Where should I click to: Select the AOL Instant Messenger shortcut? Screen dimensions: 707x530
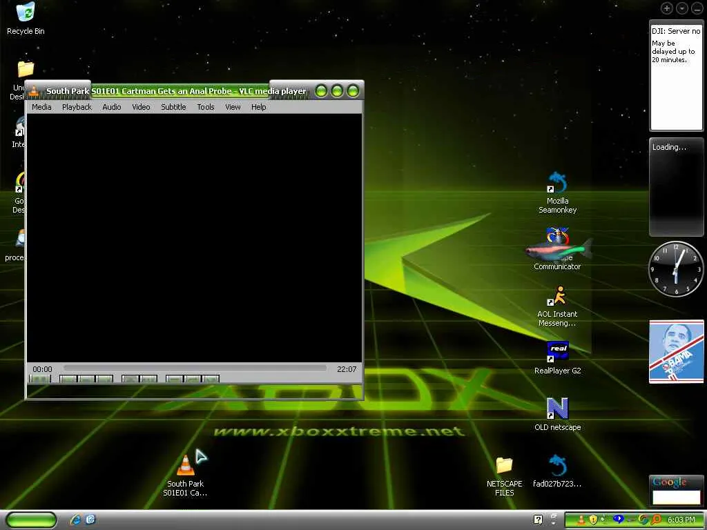pos(557,306)
